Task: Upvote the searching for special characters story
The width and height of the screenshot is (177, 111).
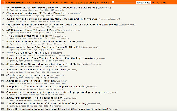Action: [6, 92]
